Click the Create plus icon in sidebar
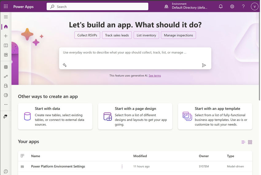 tap(6, 36)
